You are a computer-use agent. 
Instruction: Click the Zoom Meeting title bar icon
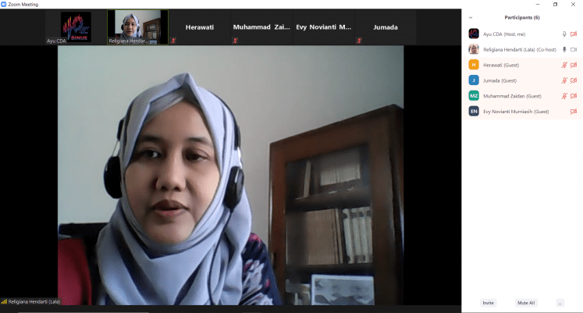click(x=4, y=4)
